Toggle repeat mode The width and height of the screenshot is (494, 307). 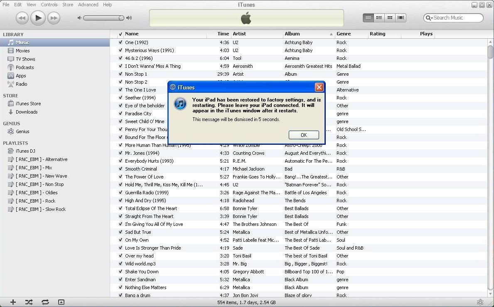(x=45, y=302)
